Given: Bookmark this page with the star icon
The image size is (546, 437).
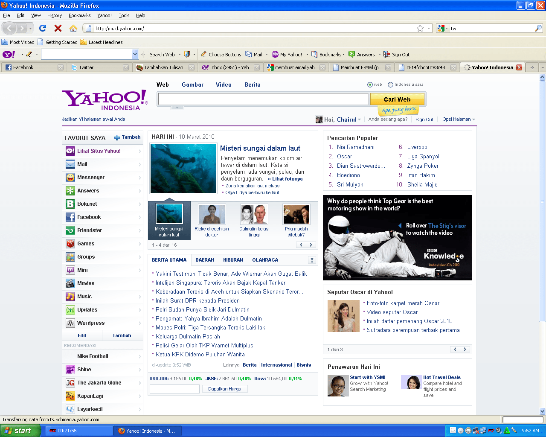Looking at the screenshot, I should pos(420,28).
